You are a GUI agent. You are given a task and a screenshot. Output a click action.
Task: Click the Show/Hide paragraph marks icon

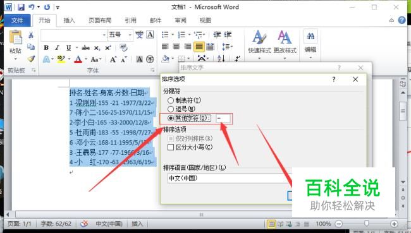pyautogui.click(x=237, y=58)
